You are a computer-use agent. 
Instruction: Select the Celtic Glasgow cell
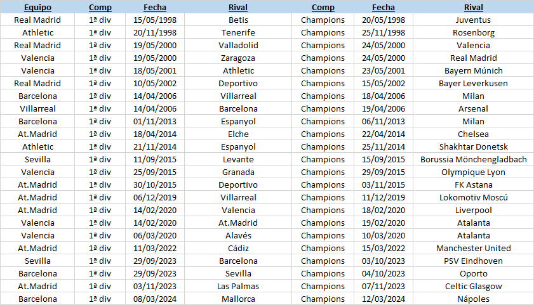click(473, 286)
